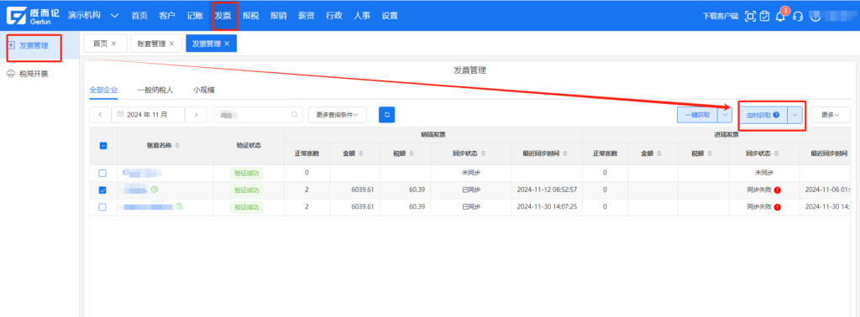Expand the 更多 dropdown button
The width and height of the screenshot is (860, 317).
point(831,114)
